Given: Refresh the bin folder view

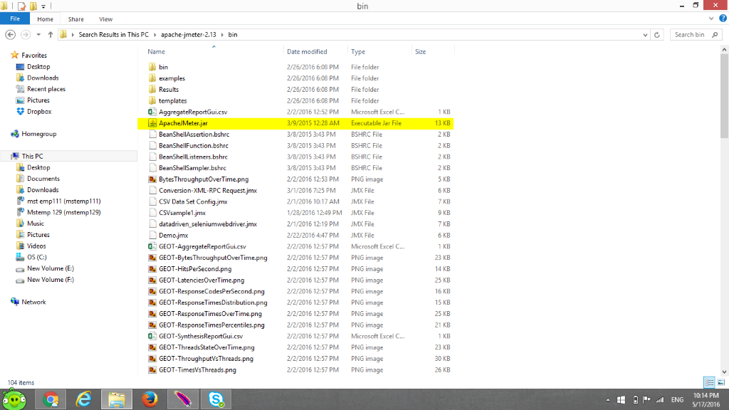Looking at the screenshot, I should [657, 35].
